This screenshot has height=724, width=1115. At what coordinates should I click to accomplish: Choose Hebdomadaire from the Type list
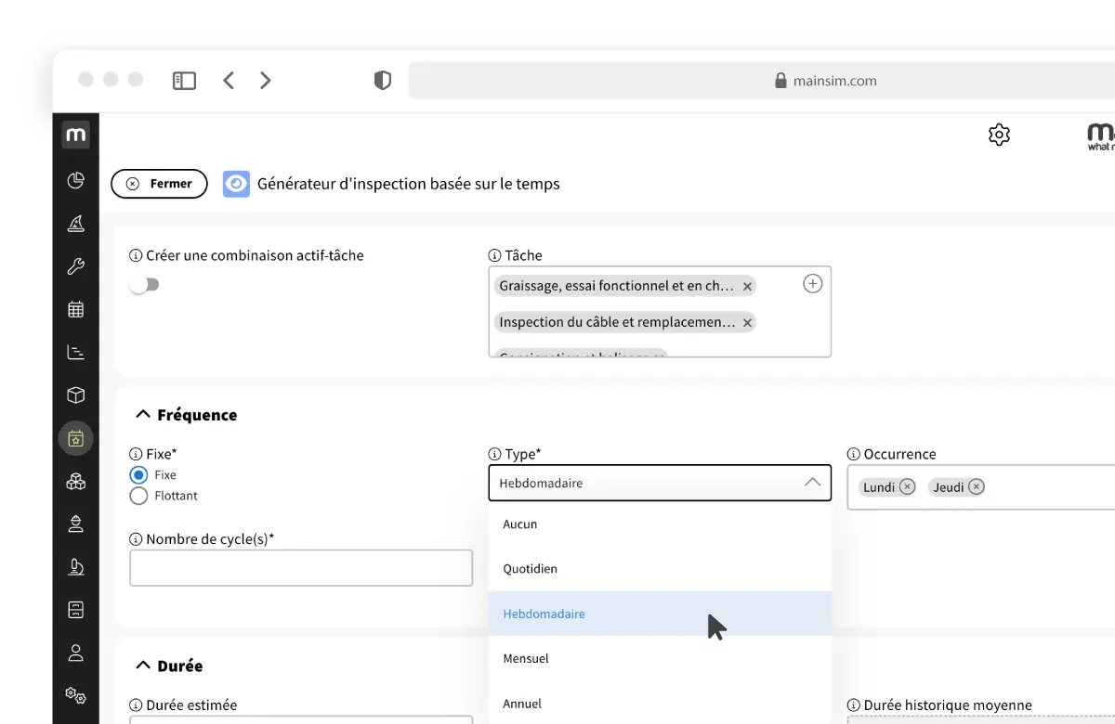click(x=660, y=614)
